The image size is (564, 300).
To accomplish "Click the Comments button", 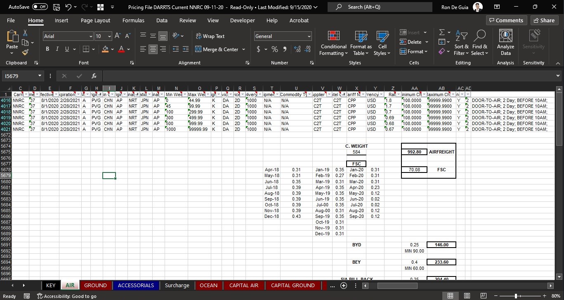I will (506, 20).
